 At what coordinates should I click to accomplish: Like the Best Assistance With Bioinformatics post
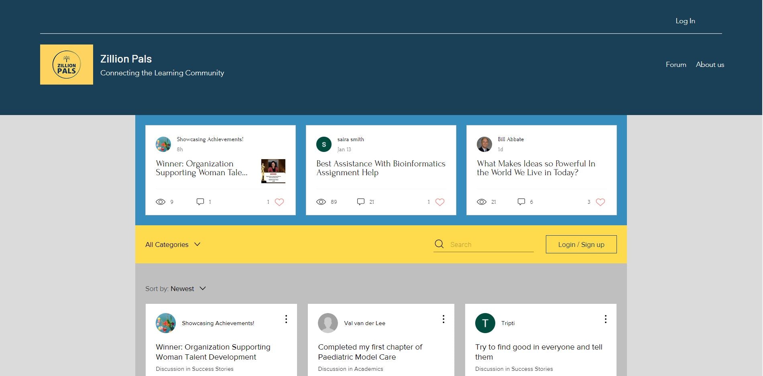(440, 202)
